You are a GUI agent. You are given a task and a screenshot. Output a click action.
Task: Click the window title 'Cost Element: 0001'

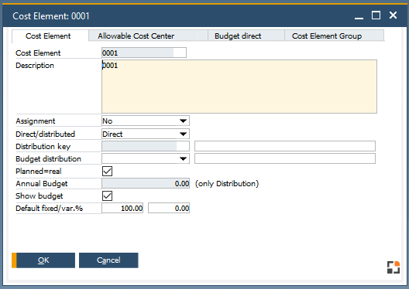pyautogui.click(x=51, y=16)
